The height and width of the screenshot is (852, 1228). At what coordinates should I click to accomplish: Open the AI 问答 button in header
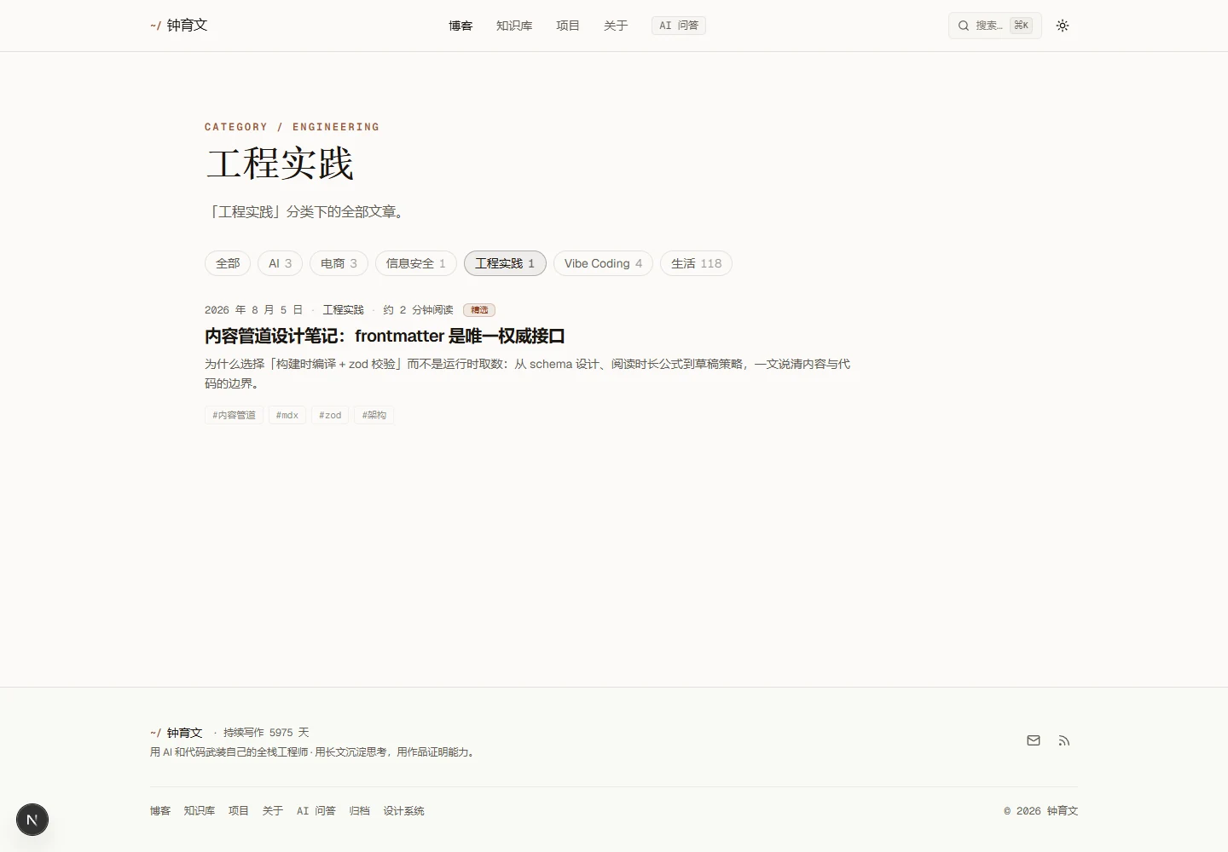click(x=679, y=26)
